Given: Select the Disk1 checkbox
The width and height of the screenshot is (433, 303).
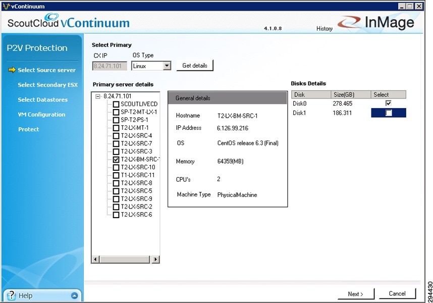Looking at the screenshot, I should 389,113.
